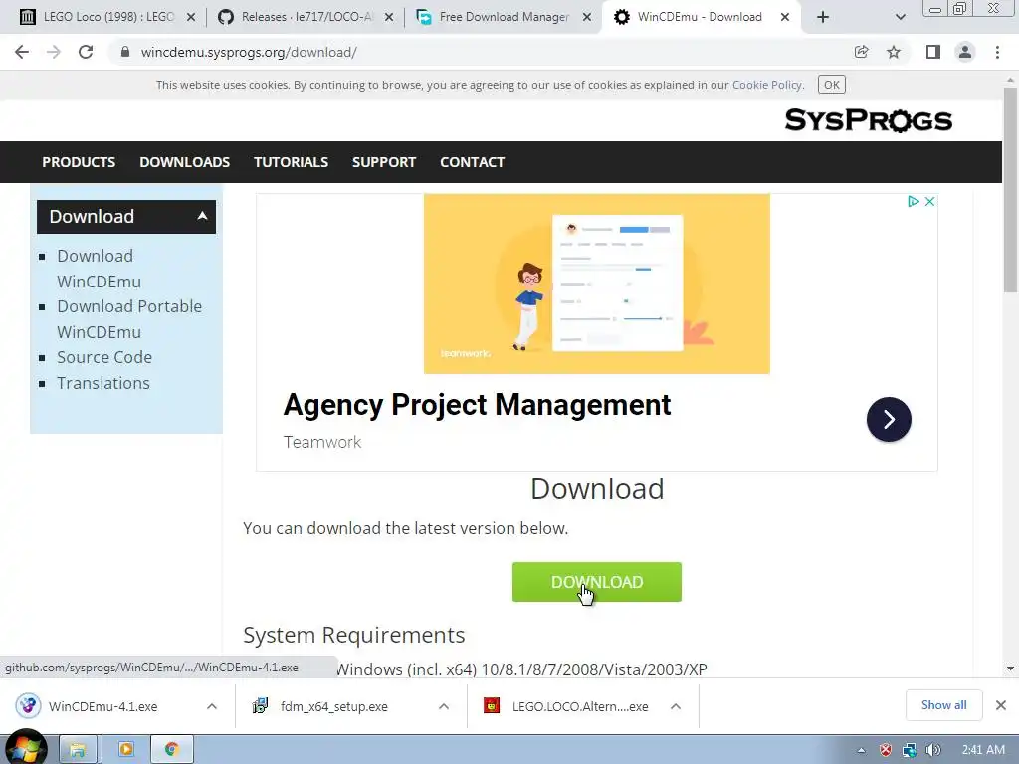Open the media player taskbar icon

[x=126, y=750]
